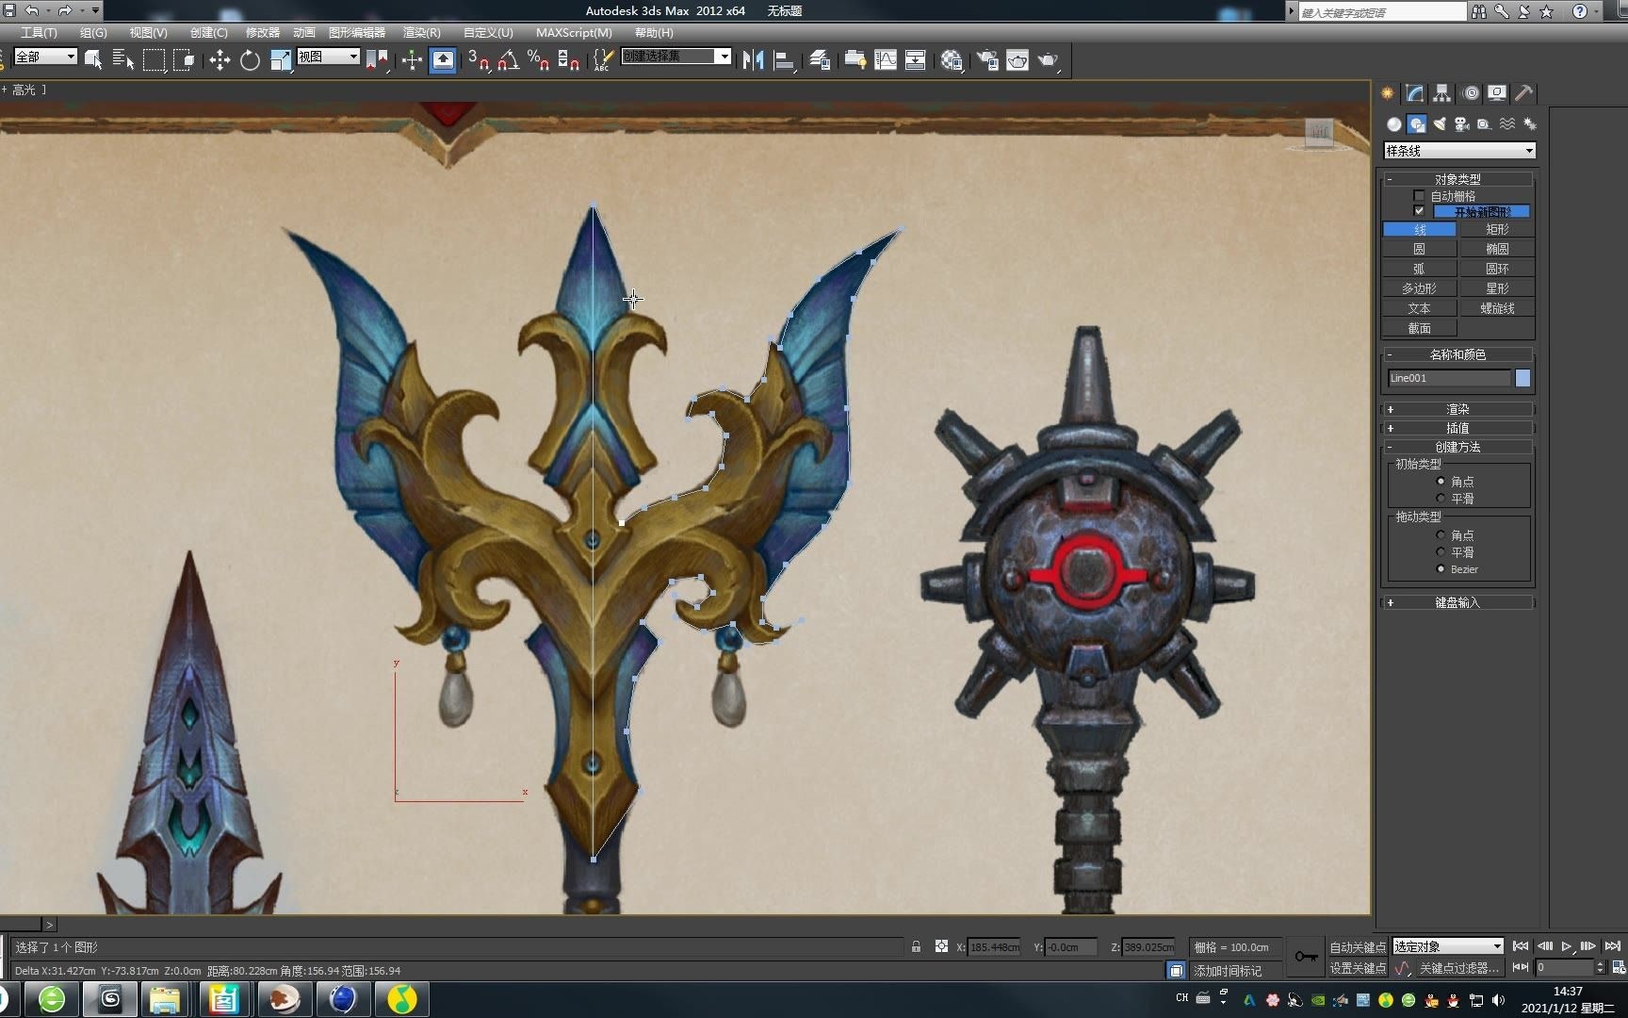
Task: Toggle the selection lock padlock icon
Action: (916, 946)
